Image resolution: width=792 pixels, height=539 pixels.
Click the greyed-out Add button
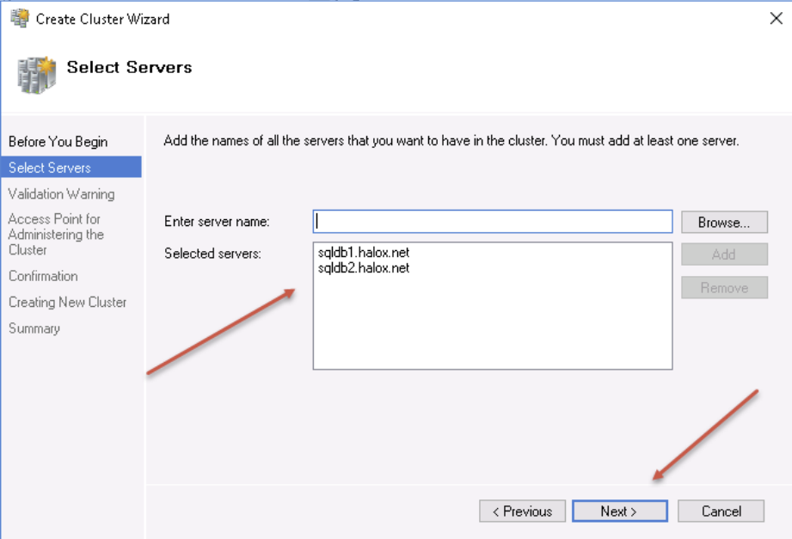click(x=724, y=254)
